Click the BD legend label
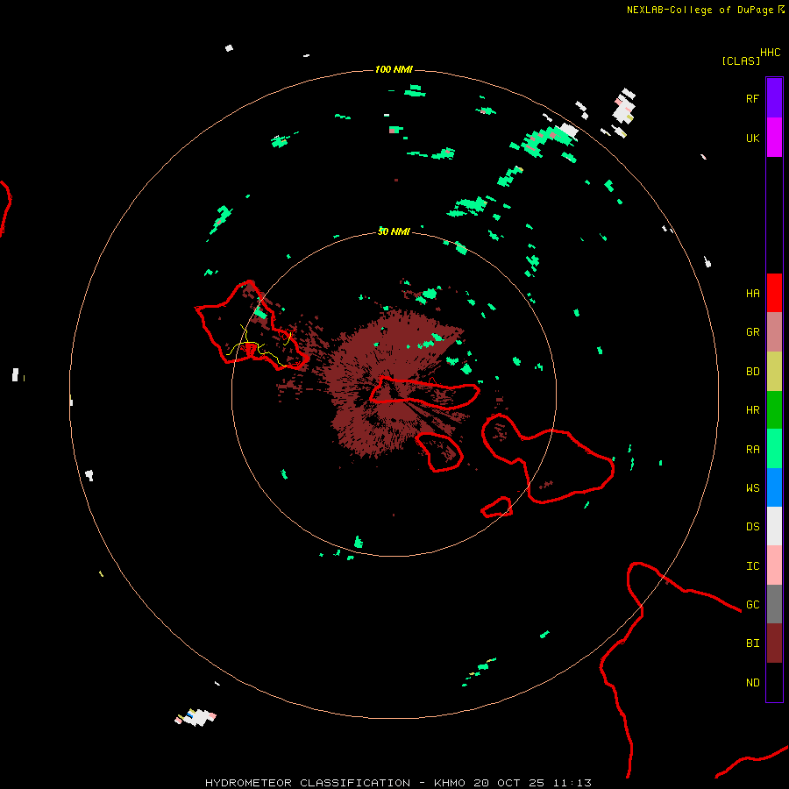 752,372
